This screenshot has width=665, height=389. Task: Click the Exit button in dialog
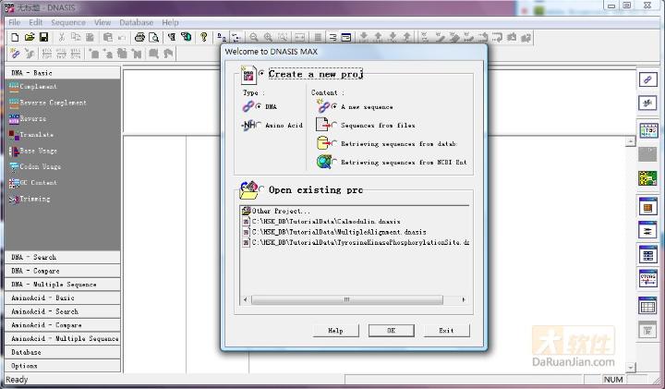pyautogui.click(x=446, y=331)
